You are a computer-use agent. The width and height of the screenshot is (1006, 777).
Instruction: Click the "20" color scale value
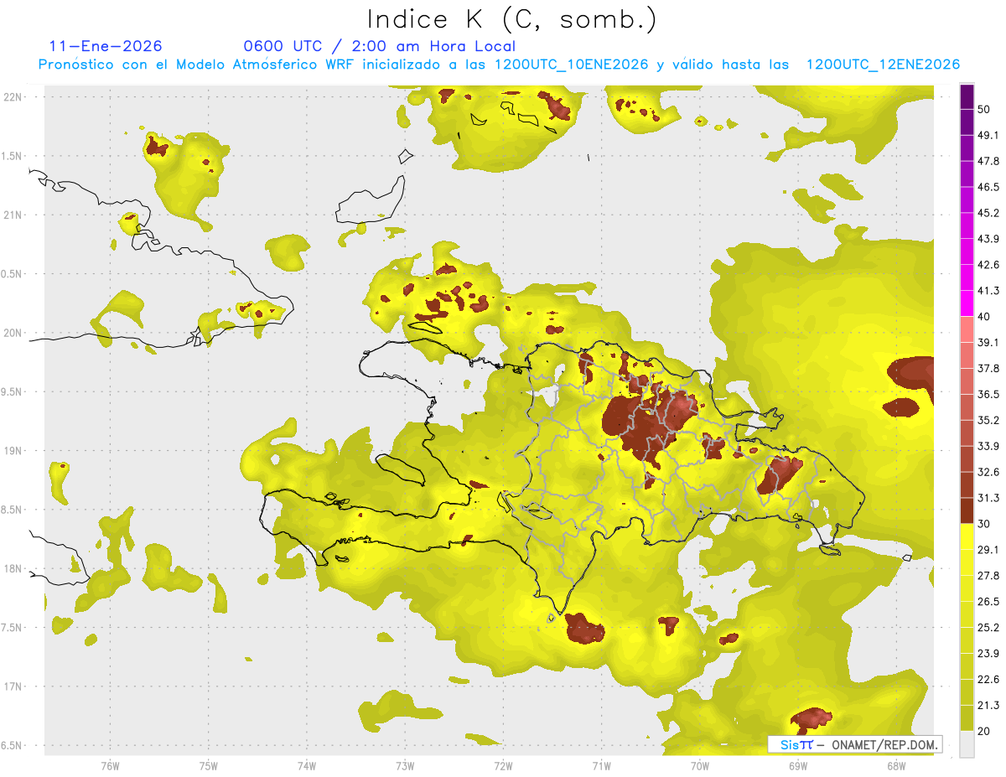[984, 732]
